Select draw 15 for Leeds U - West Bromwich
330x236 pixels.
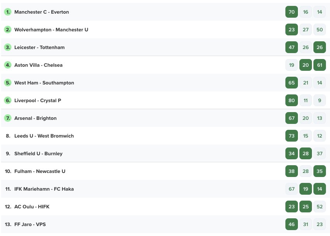coord(306,136)
